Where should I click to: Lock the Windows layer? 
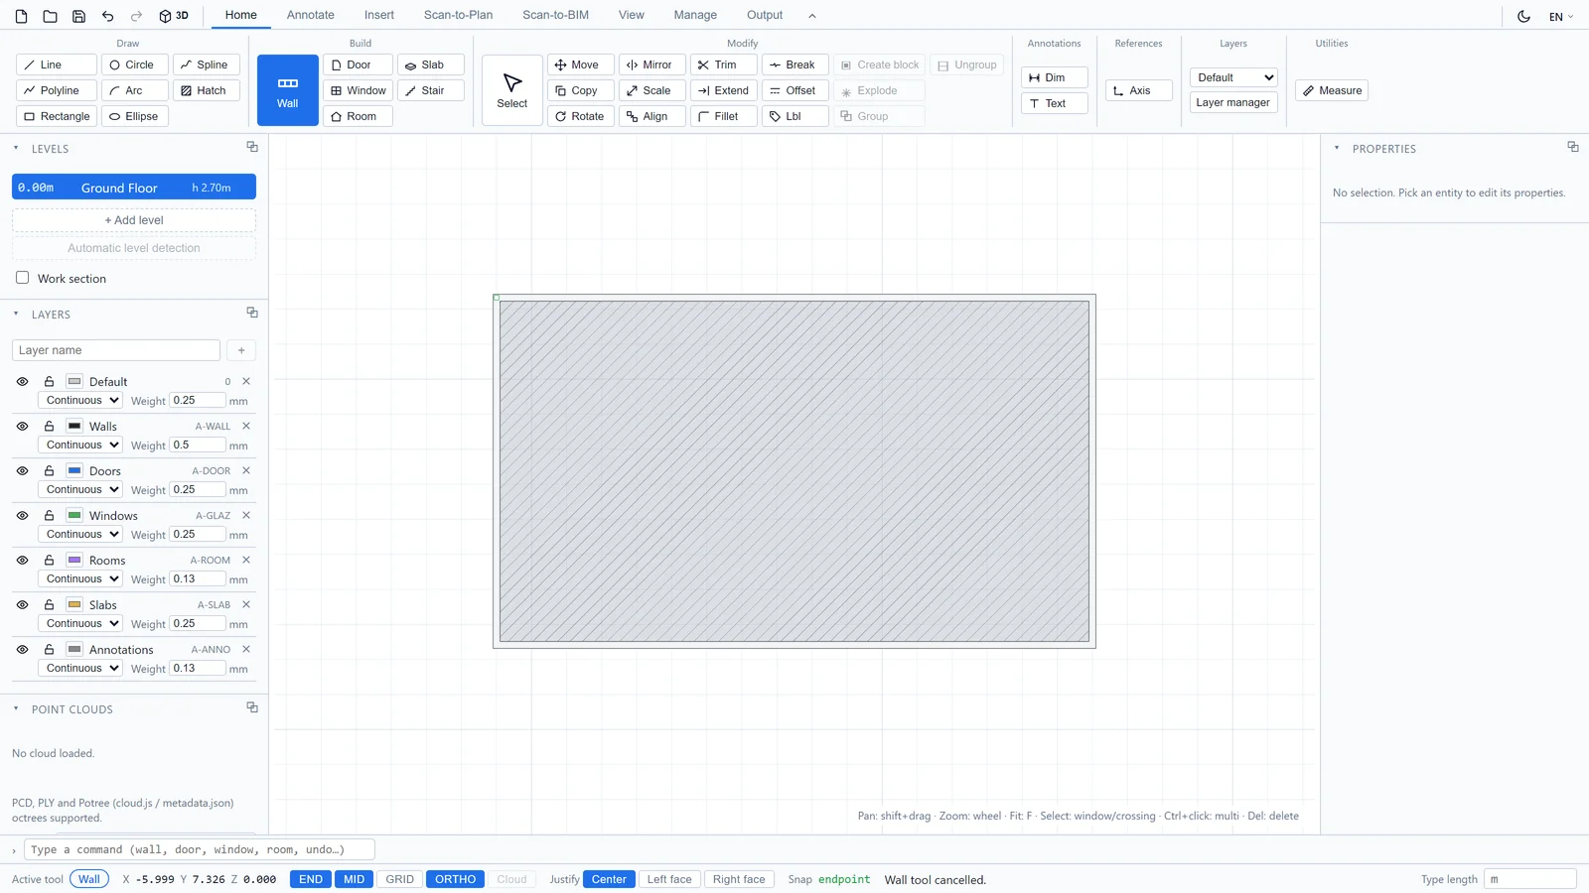(x=49, y=515)
